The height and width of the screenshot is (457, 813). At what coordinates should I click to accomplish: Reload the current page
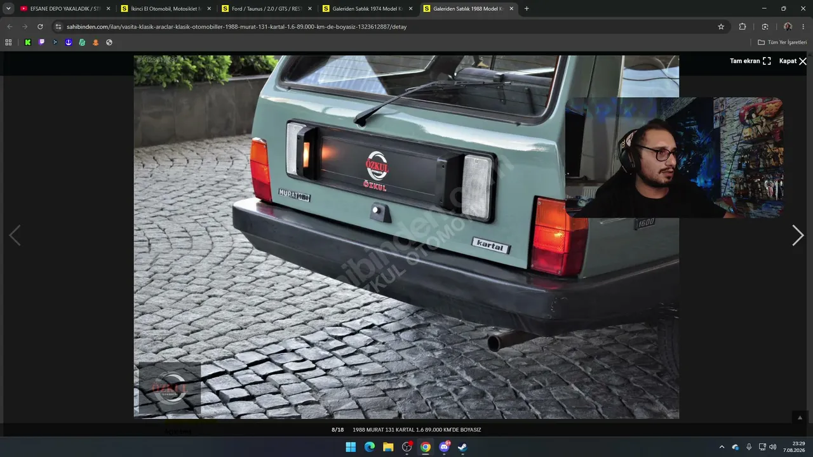pyautogui.click(x=40, y=27)
